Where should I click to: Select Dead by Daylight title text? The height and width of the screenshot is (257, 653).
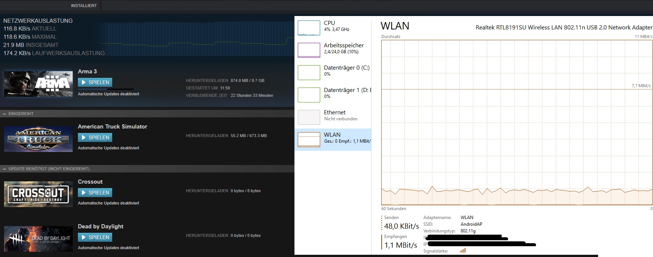coord(101,226)
